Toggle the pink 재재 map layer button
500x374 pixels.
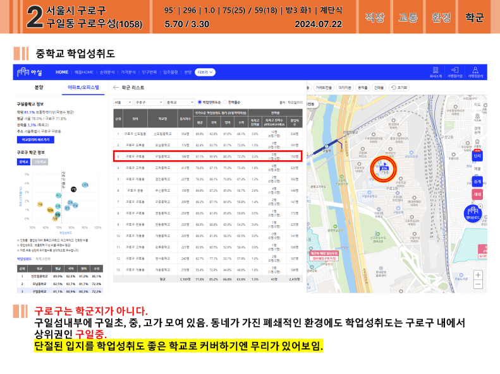(477, 194)
